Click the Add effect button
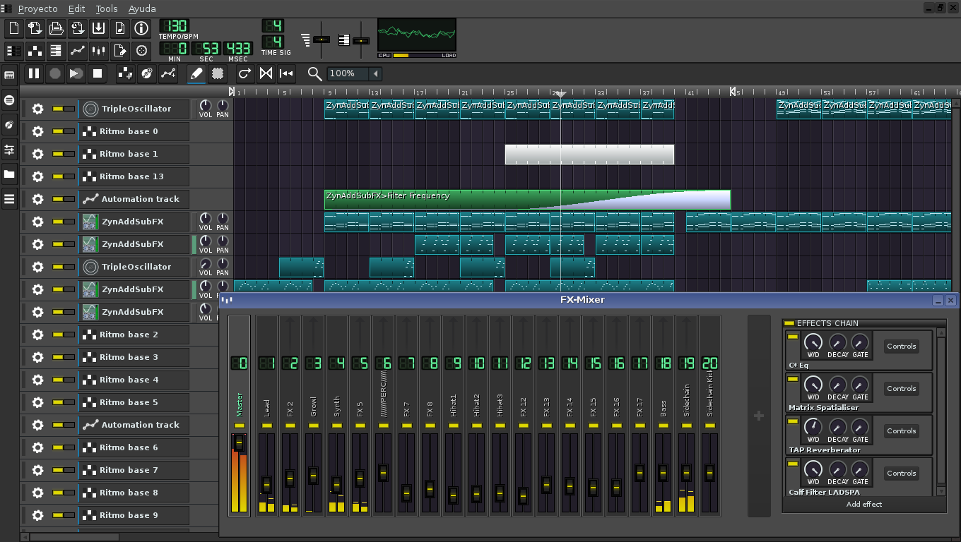 click(x=864, y=504)
